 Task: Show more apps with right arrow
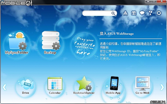[x=162, y=87]
